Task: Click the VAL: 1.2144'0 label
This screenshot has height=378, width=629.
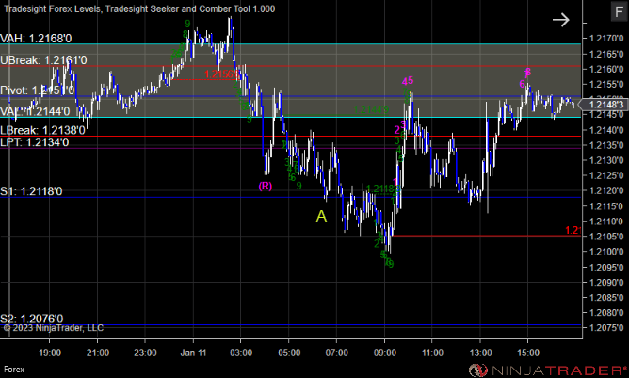Action: pos(35,111)
